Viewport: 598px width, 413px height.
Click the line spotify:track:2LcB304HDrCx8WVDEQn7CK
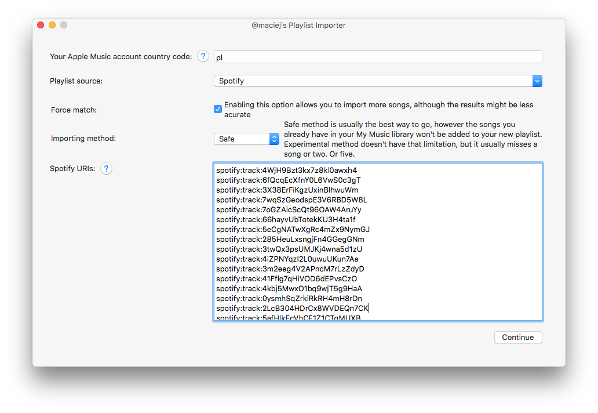point(293,309)
